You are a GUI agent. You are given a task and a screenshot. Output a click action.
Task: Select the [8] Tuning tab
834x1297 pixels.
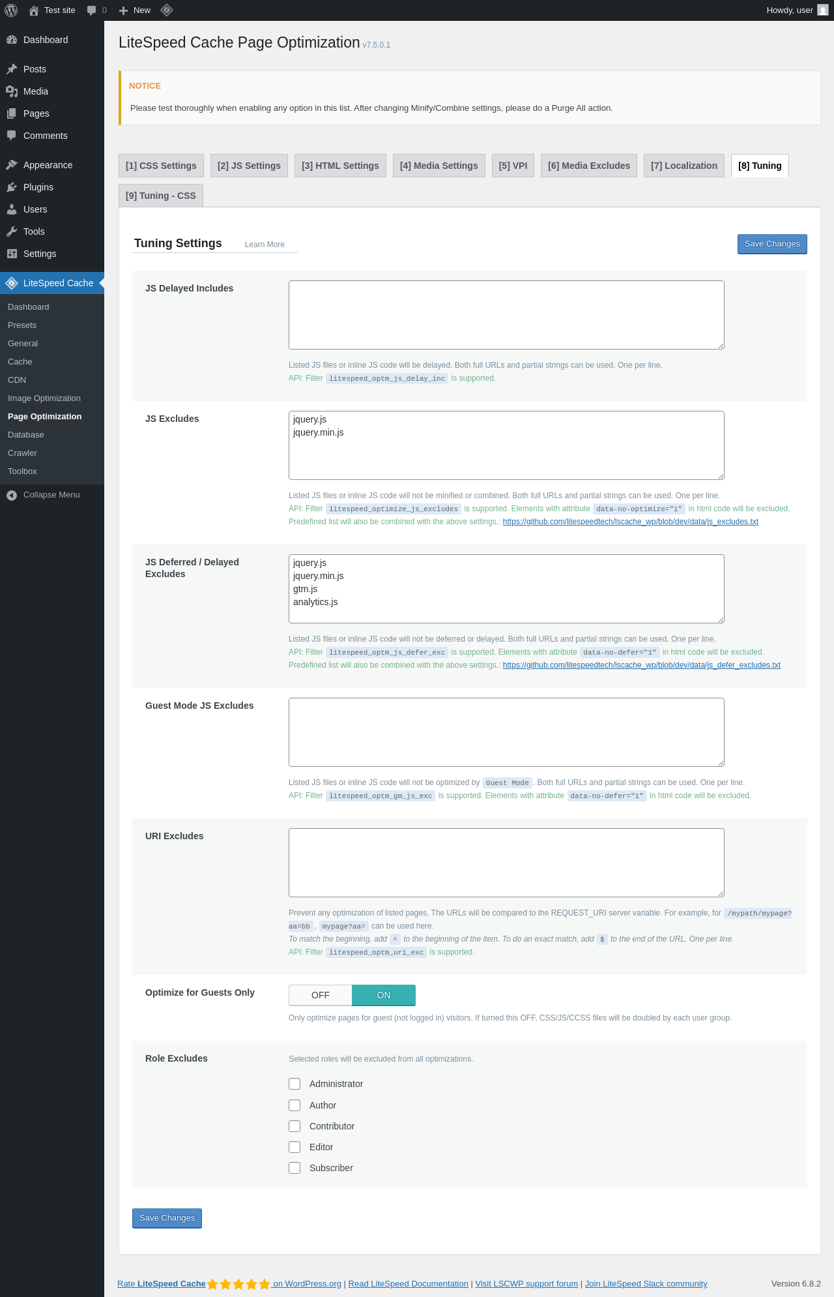(x=760, y=166)
